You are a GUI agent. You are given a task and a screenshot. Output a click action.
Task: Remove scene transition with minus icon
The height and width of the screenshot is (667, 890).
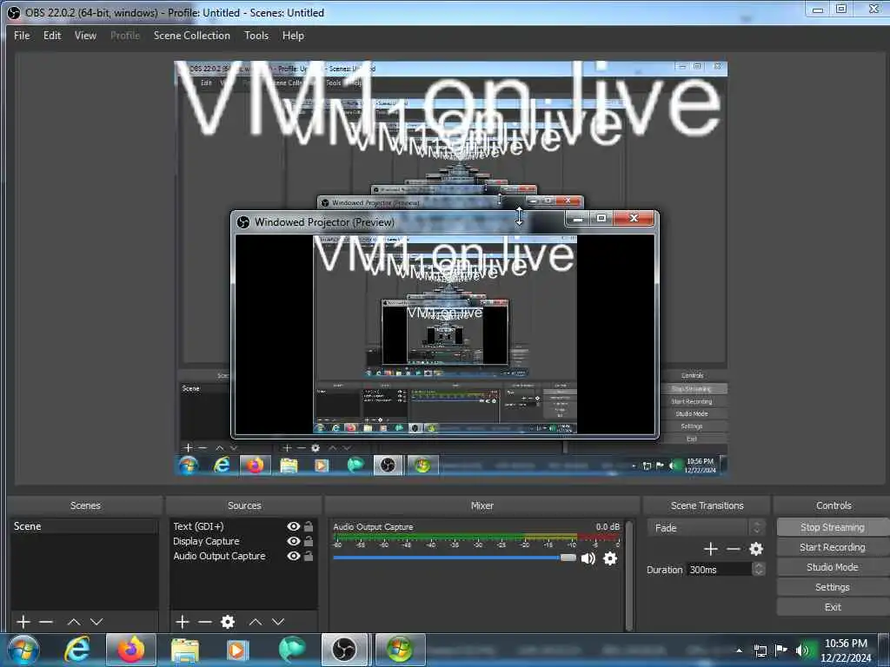tap(734, 549)
